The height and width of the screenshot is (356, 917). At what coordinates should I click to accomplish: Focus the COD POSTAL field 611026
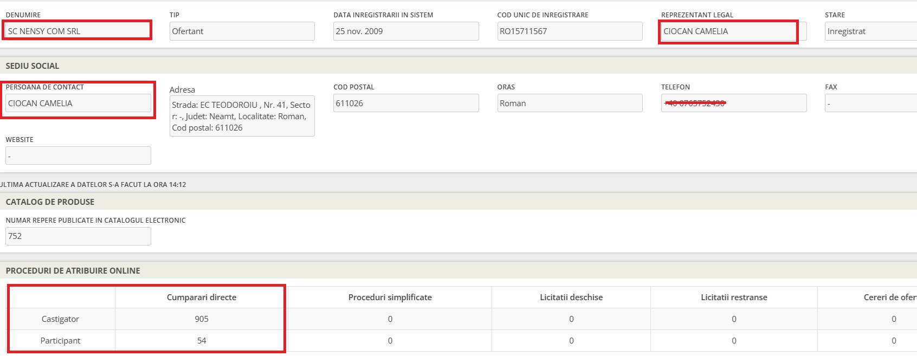point(405,103)
